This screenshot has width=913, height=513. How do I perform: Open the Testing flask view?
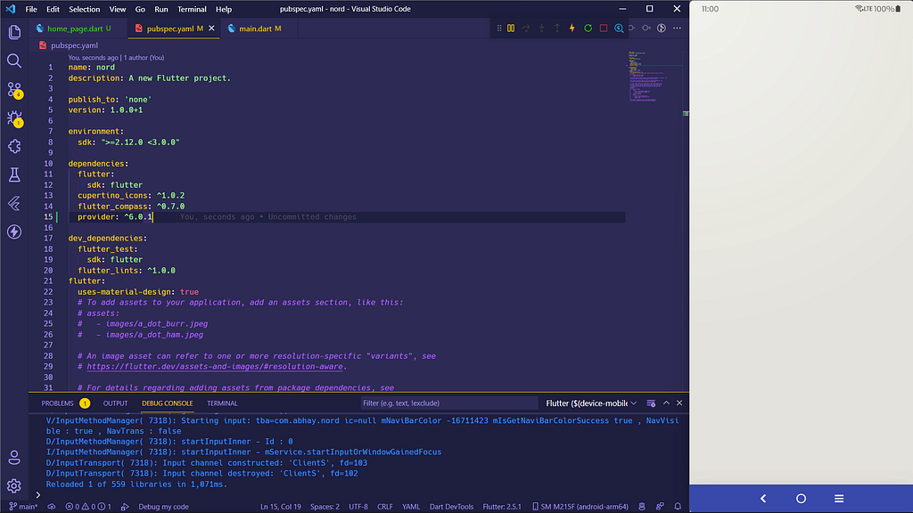coord(14,175)
